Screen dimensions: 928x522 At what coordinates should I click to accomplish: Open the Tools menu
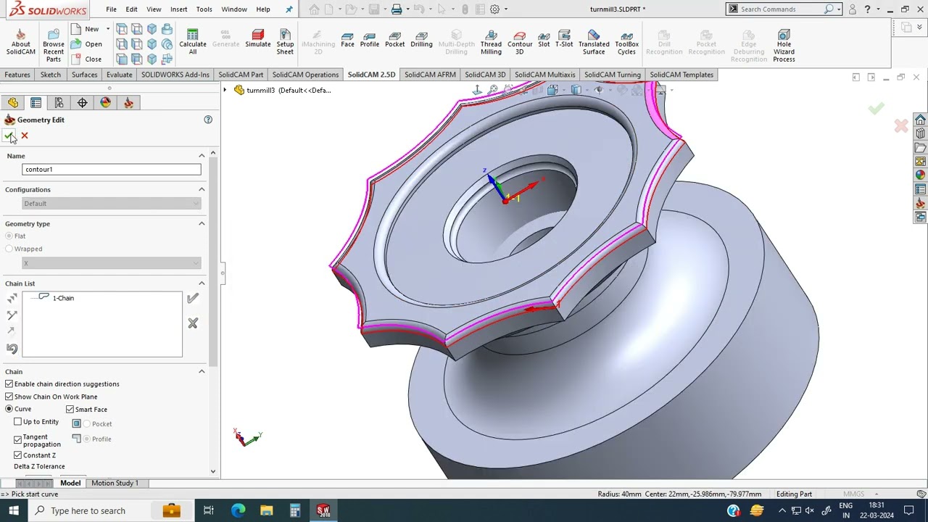[x=204, y=9]
